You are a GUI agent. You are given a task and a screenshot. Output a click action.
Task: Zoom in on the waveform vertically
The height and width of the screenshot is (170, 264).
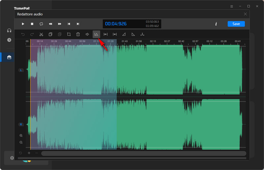tap(21, 136)
